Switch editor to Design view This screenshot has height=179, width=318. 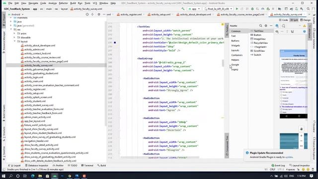[305, 20]
